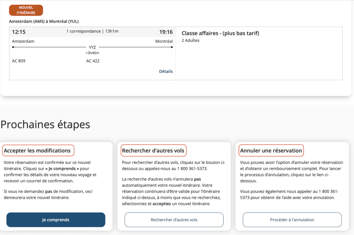Image resolution: width=354 pixels, height=235 pixels.
Task: Click the Annuler une réservation heading
Action: pos(271,151)
